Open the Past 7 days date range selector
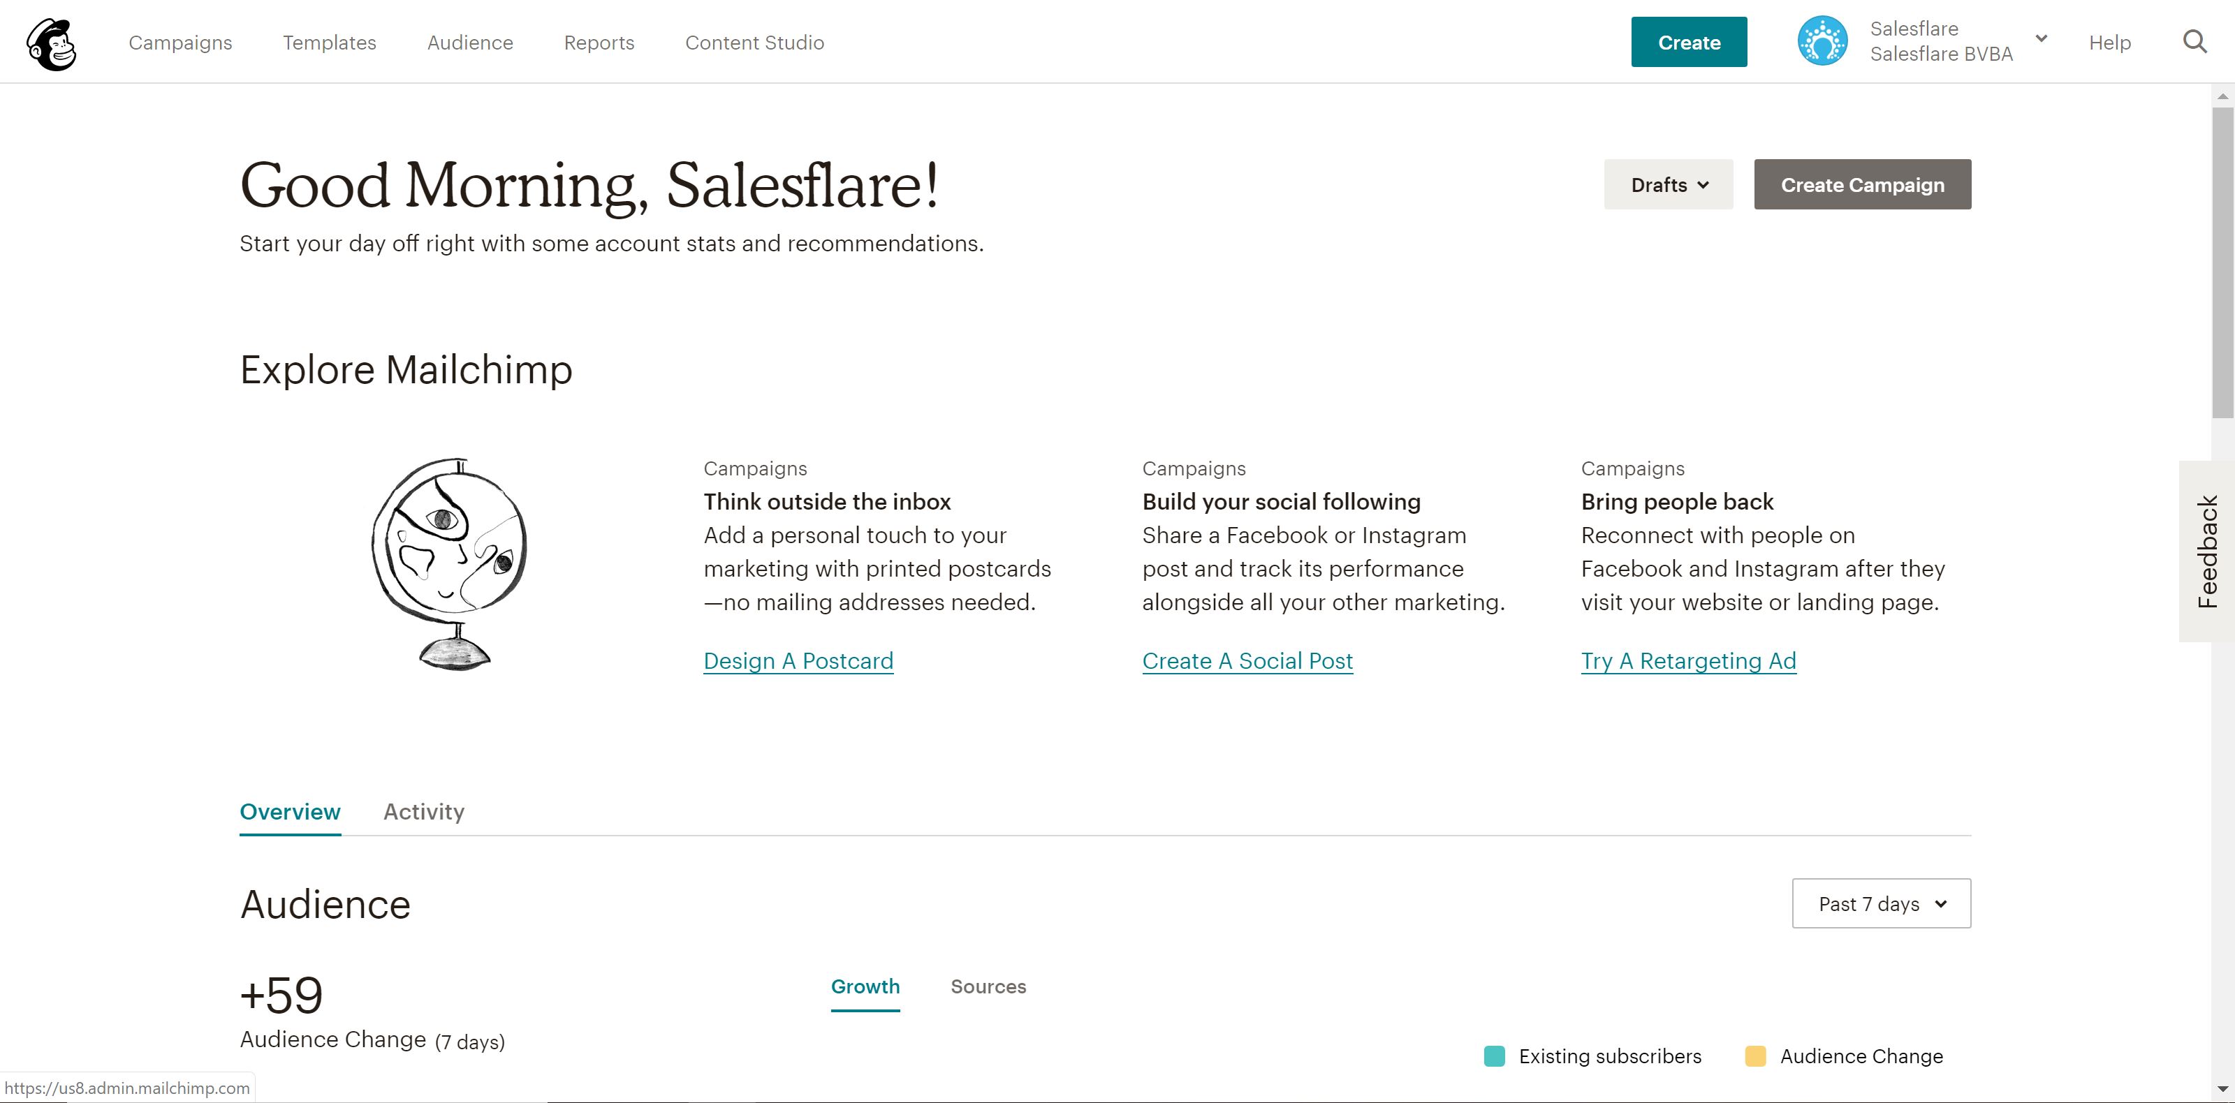 pos(1881,903)
